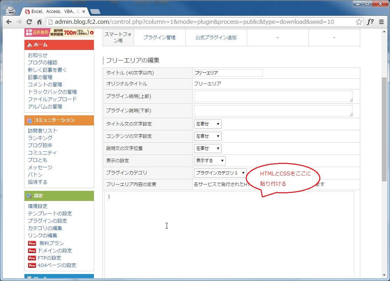Go to the browser home icon
Viewport: 390px width, 281px height.
coord(39,22)
